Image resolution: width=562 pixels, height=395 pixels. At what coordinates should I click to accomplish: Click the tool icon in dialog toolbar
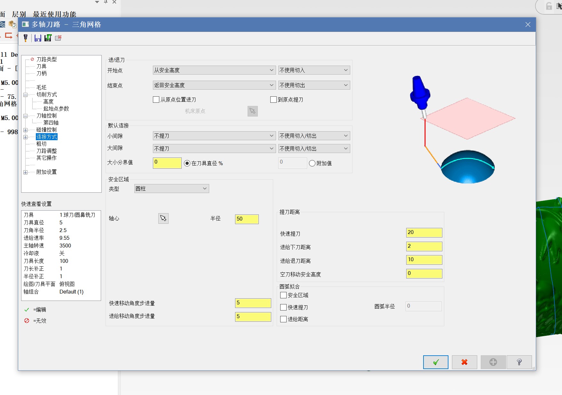(x=26, y=38)
